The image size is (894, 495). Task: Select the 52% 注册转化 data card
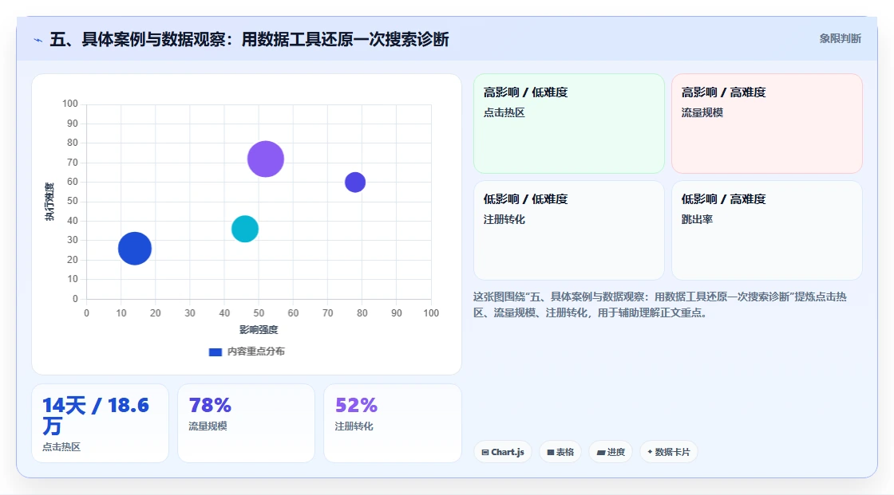(392, 423)
